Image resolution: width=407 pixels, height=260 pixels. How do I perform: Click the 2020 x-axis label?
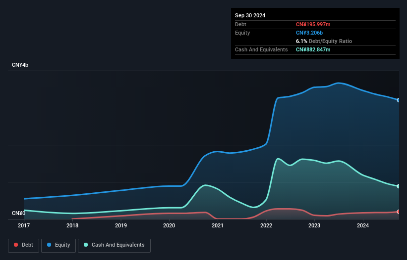click(169, 225)
